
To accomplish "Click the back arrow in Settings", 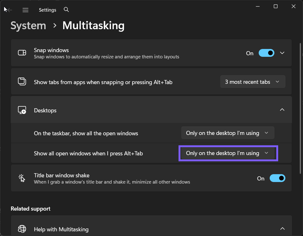I will click(9, 10).
